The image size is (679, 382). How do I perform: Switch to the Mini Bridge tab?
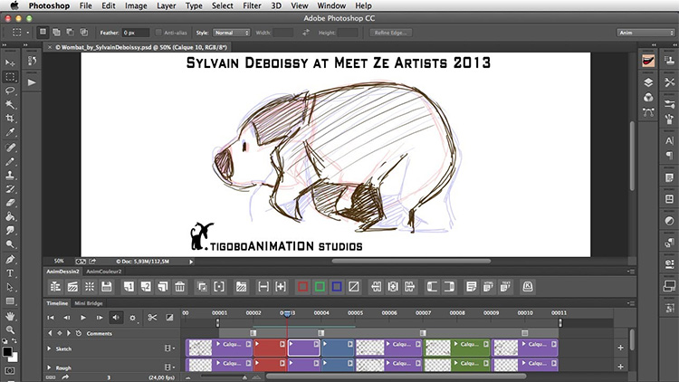tap(89, 303)
